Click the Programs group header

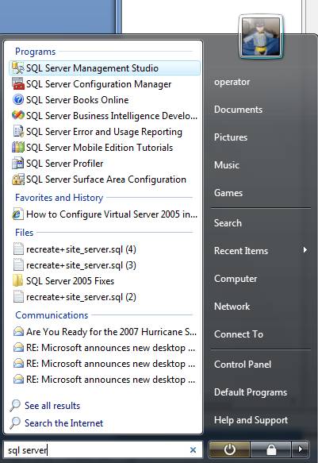click(x=35, y=52)
